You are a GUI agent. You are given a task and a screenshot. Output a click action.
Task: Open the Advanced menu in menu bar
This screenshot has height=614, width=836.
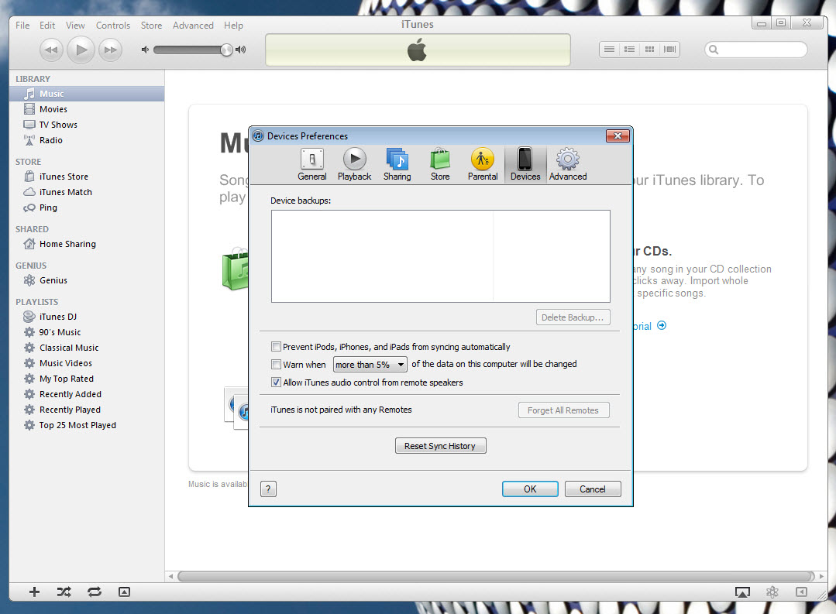[193, 25]
